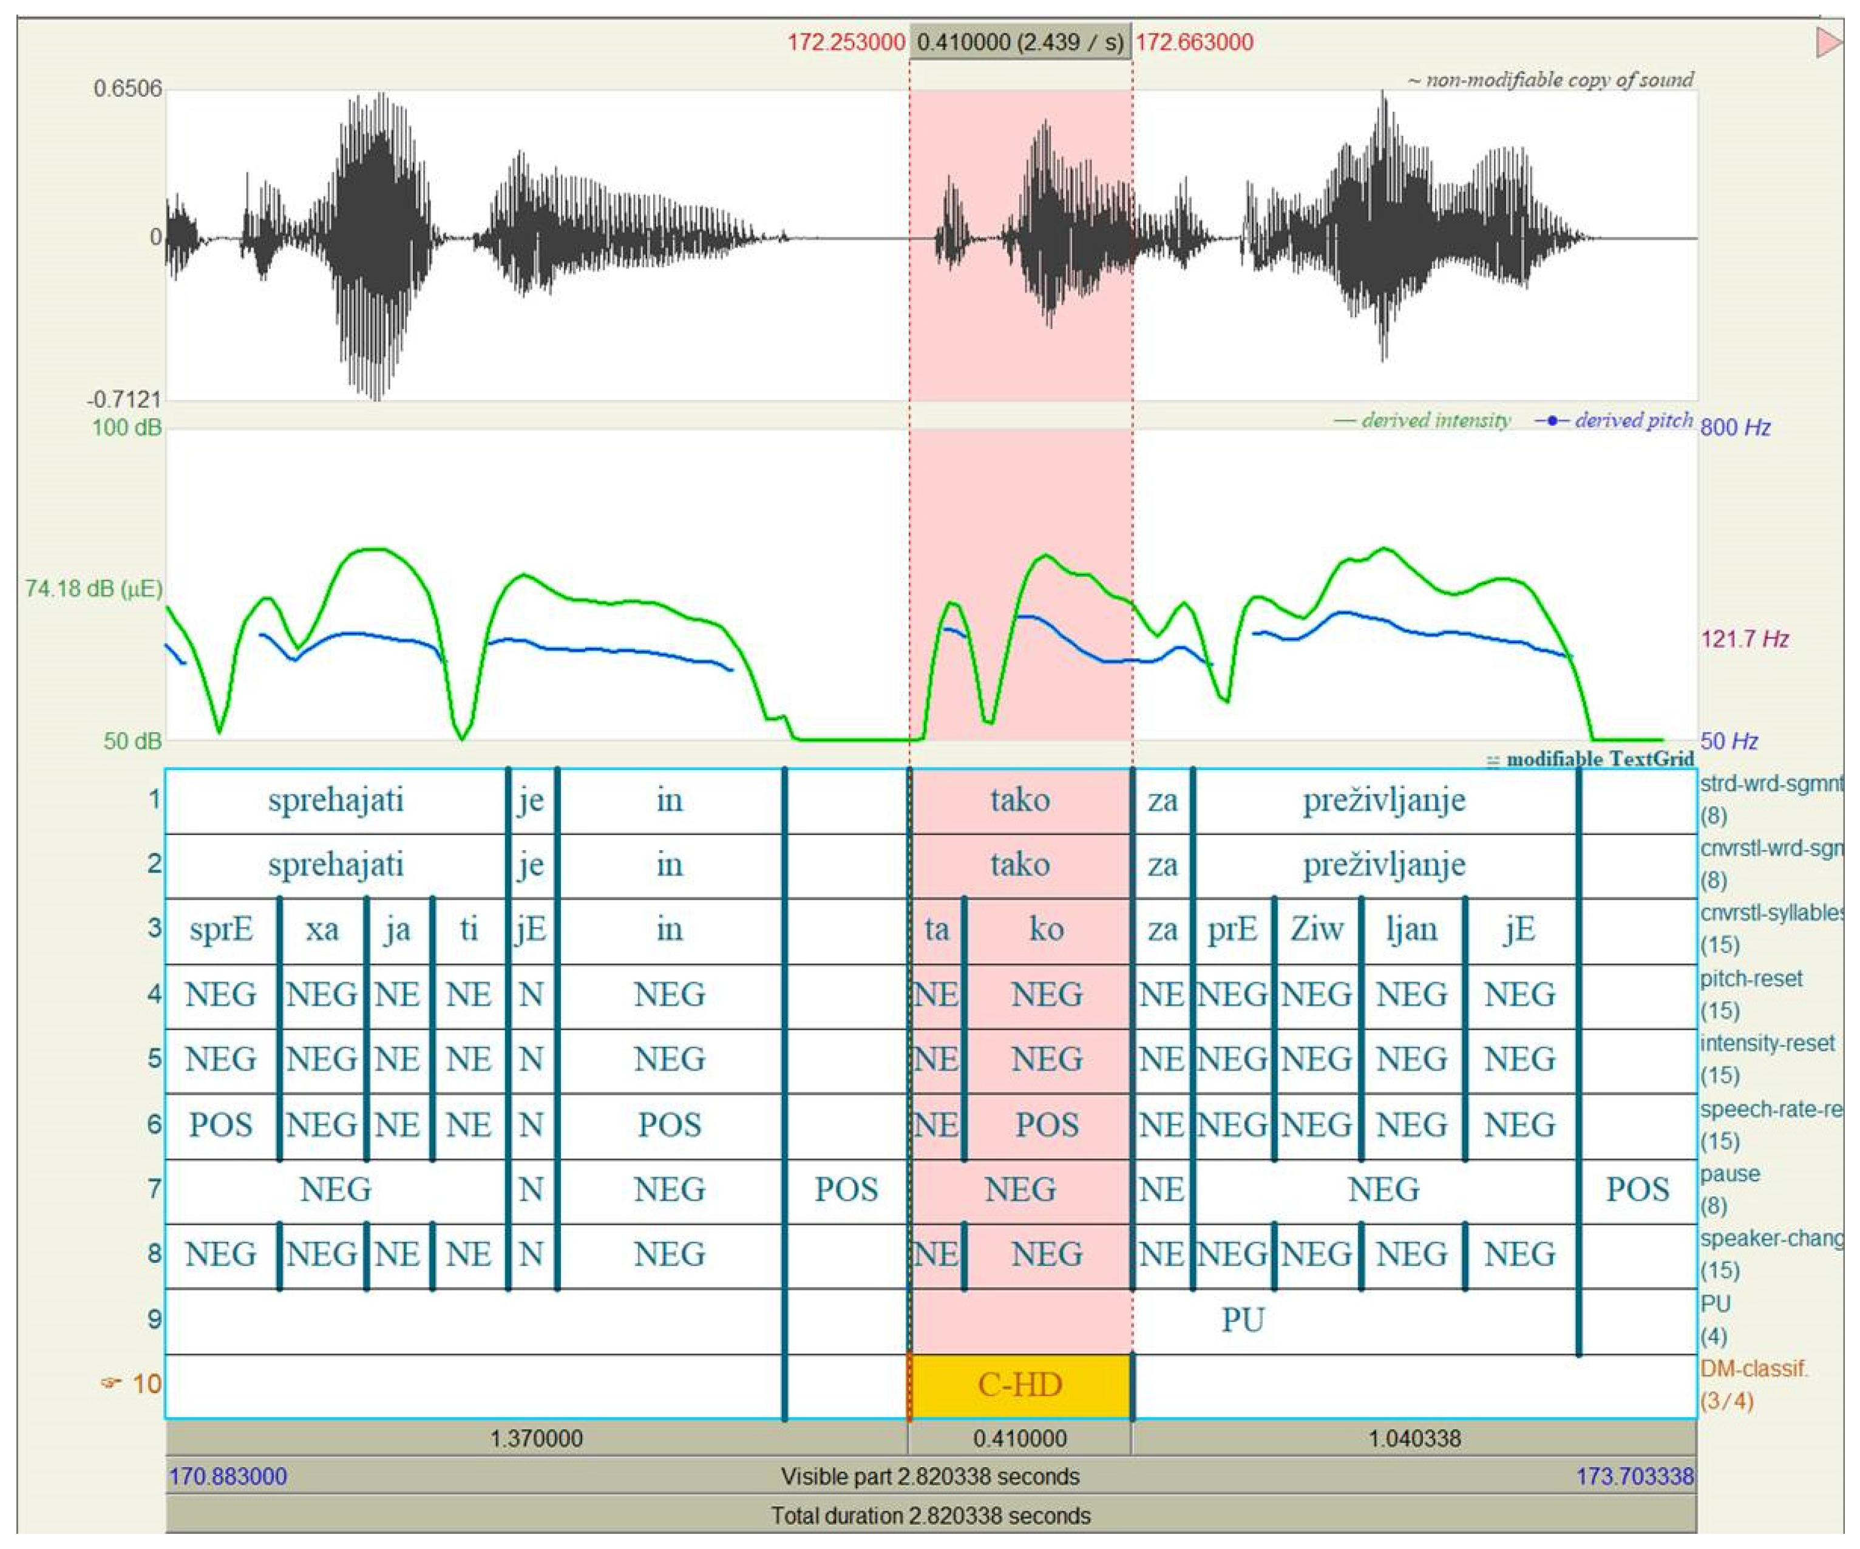Image resolution: width=1860 pixels, height=1549 pixels.
Task: Play the 1.370000 duration bar segment
Action: click(x=536, y=1438)
